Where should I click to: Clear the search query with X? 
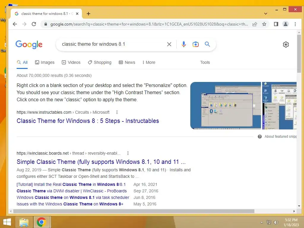(169, 44)
